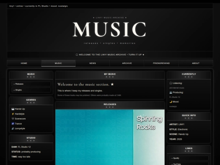Click the Handz Up genre text

click(x=20, y=109)
